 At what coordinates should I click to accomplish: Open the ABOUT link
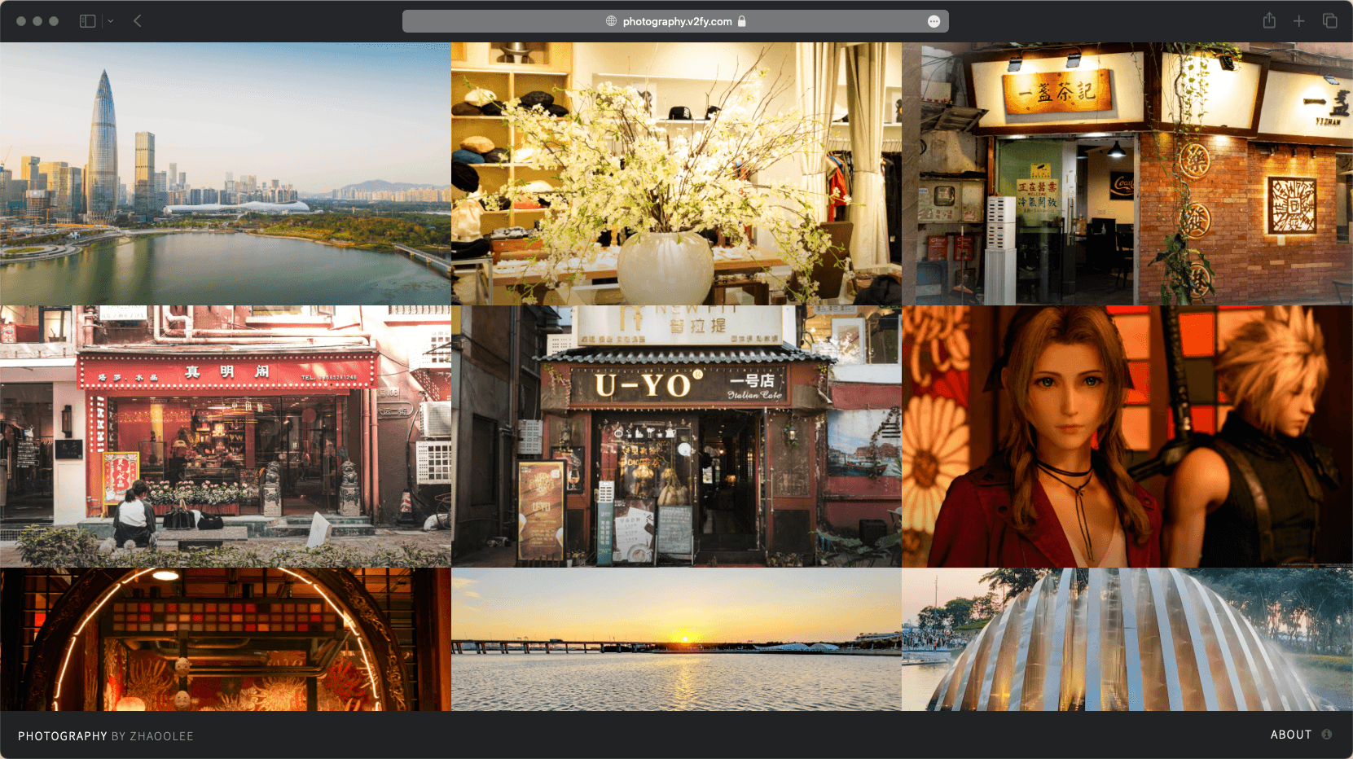click(x=1291, y=735)
